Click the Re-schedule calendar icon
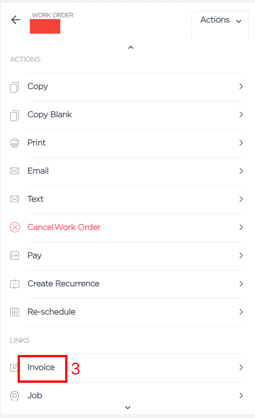Image resolution: width=255 pixels, height=418 pixels. click(x=15, y=312)
